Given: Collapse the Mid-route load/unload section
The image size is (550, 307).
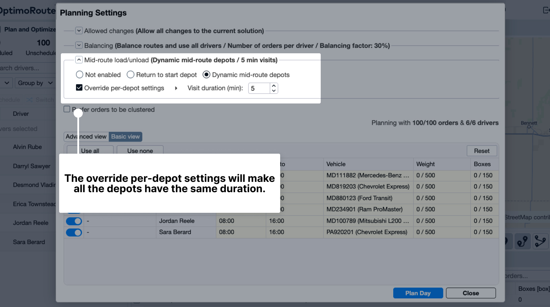Looking at the screenshot, I should (x=79, y=60).
